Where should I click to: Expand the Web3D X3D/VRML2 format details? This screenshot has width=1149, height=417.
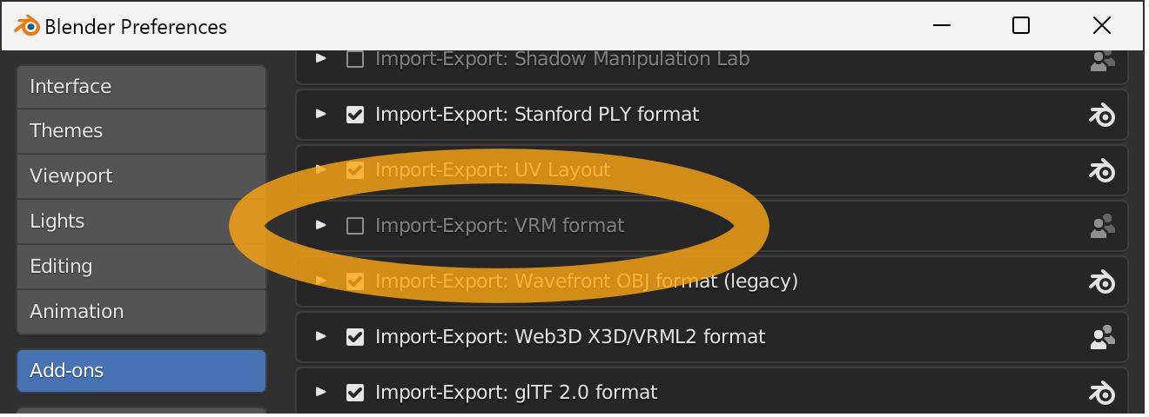[x=320, y=336]
